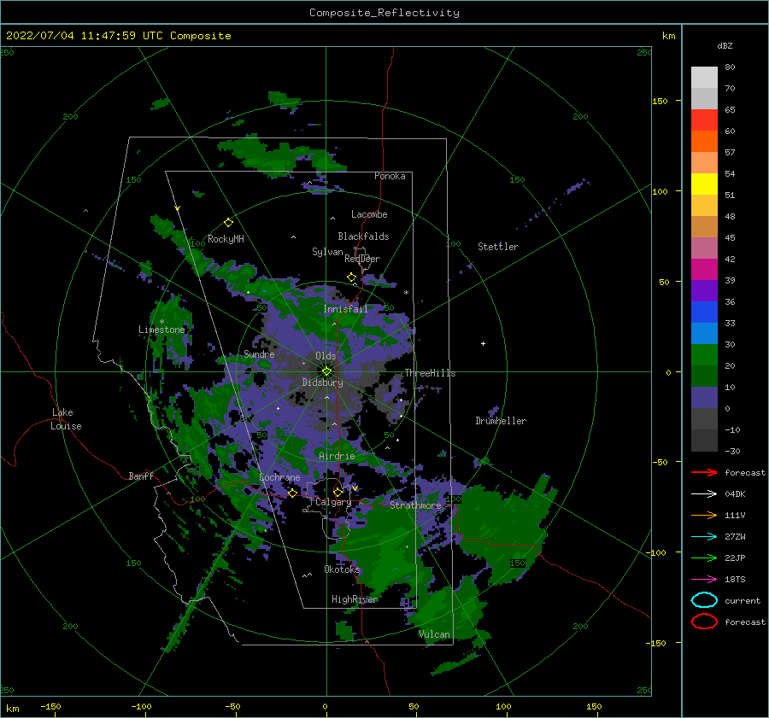Click the Okotoks label
Image resolution: width=769 pixels, height=718 pixels.
pos(342,569)
